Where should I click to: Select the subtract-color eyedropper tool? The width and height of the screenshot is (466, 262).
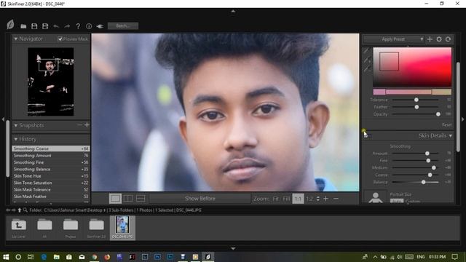(x=367, y=69)
